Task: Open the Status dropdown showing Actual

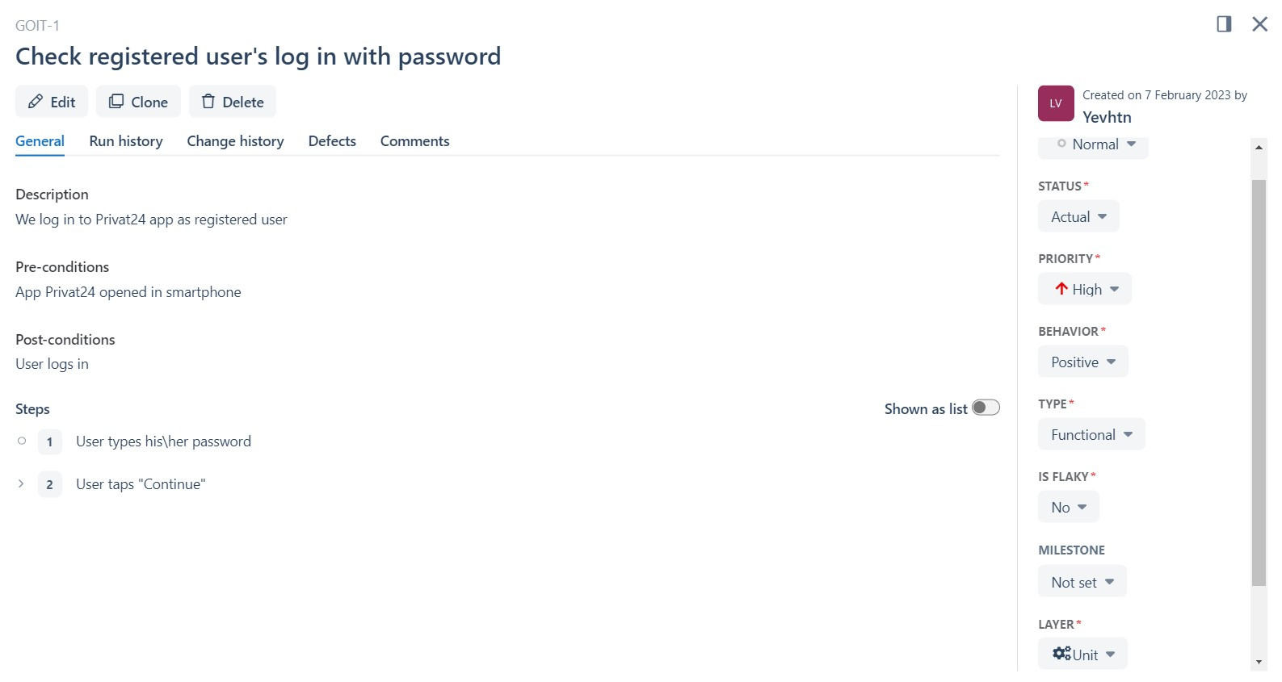Action: (x=1078, y=216)
